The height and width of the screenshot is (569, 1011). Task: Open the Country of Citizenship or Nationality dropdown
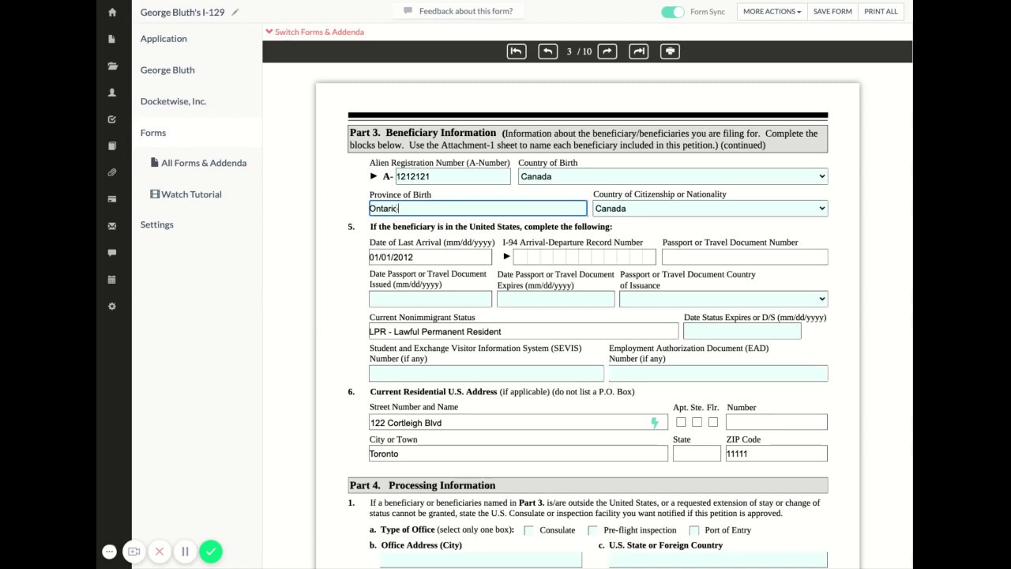(710, 209)
